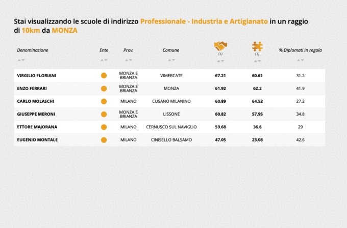Open school EUGENIO MONTALE
Image resolution: width=347 pixels, height=228 pixels.
tap(37, 140)
